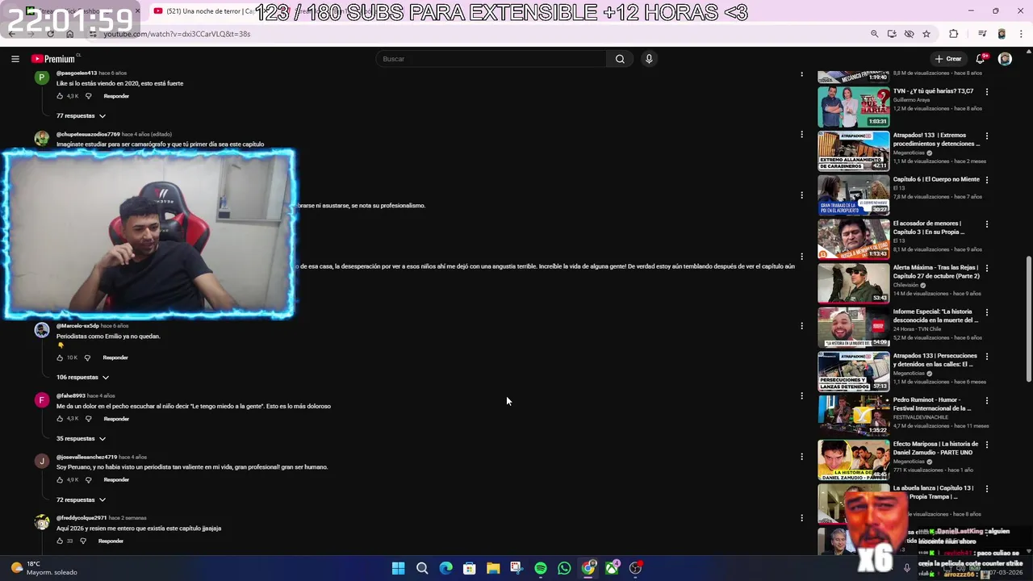The width and height of the screenshot is (1033, 581).
Task: Like the @Marcelo-sx5dp comment
Action: (60, 357)
